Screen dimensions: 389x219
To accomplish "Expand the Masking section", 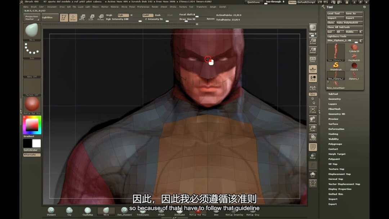I will pyautogui.click(x=333, y=134).
